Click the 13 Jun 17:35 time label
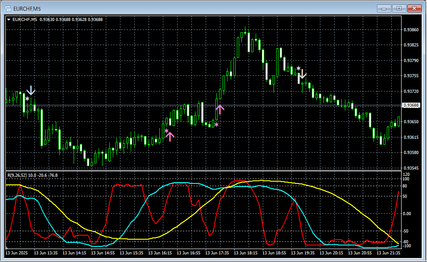This screenshot has height=262, width=427. pyautogui.click(x=217, y=253)
